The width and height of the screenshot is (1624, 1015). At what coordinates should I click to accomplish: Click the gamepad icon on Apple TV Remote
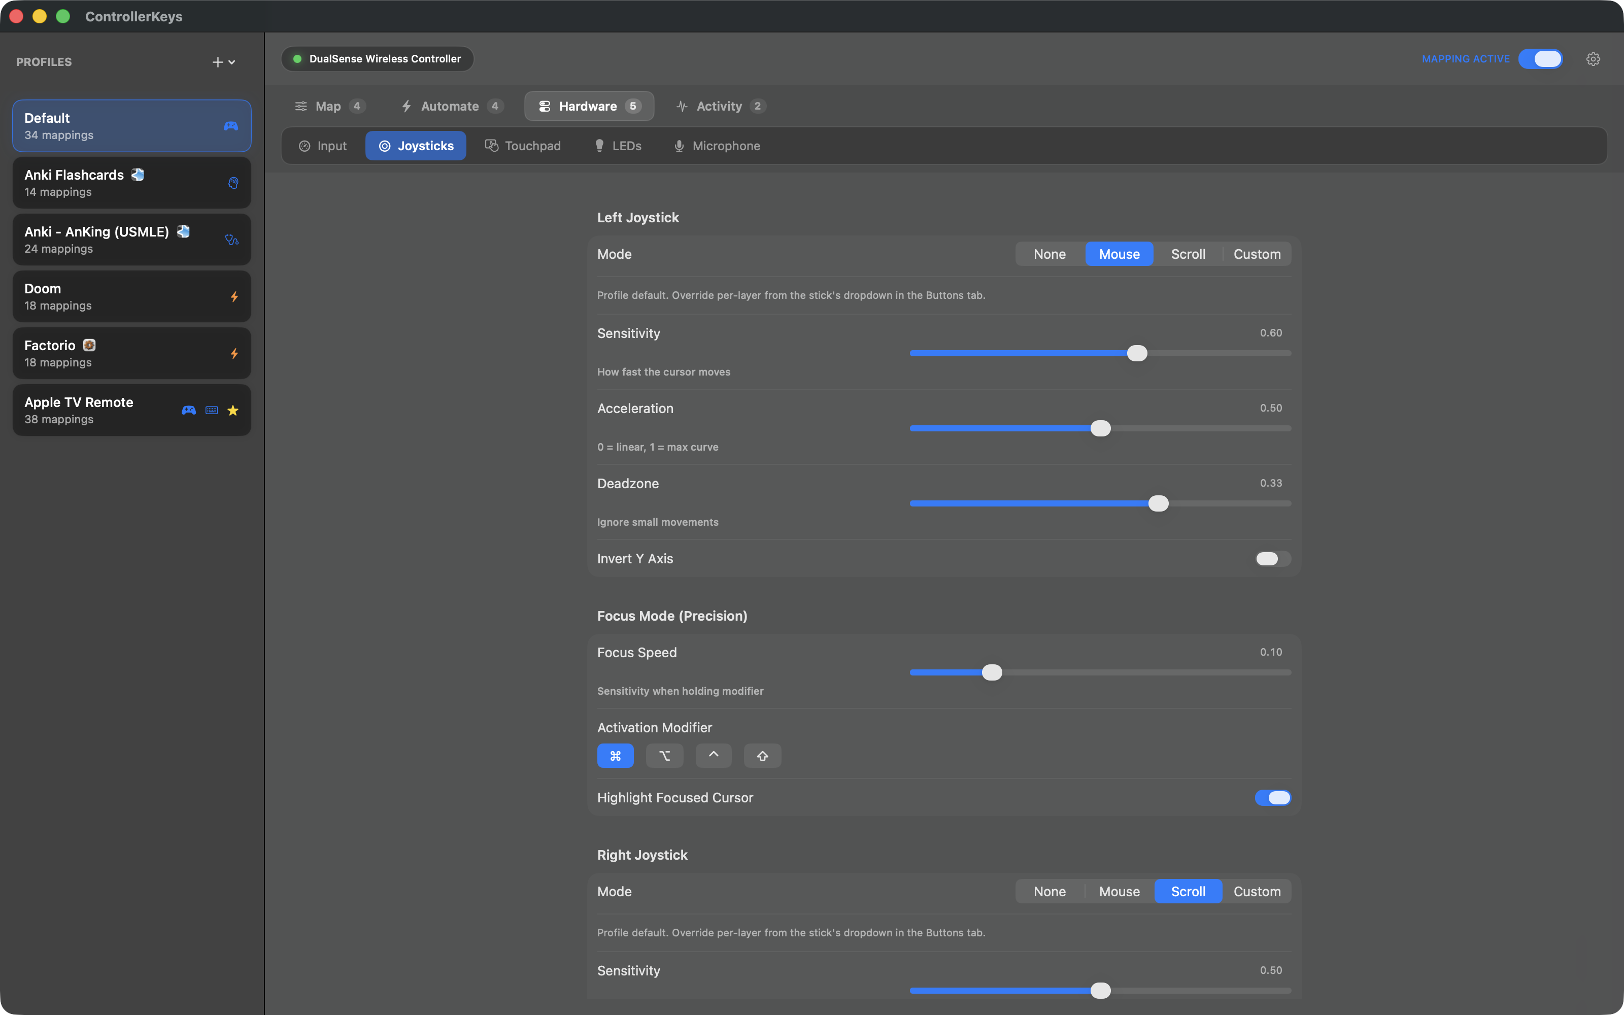(189, 410)
